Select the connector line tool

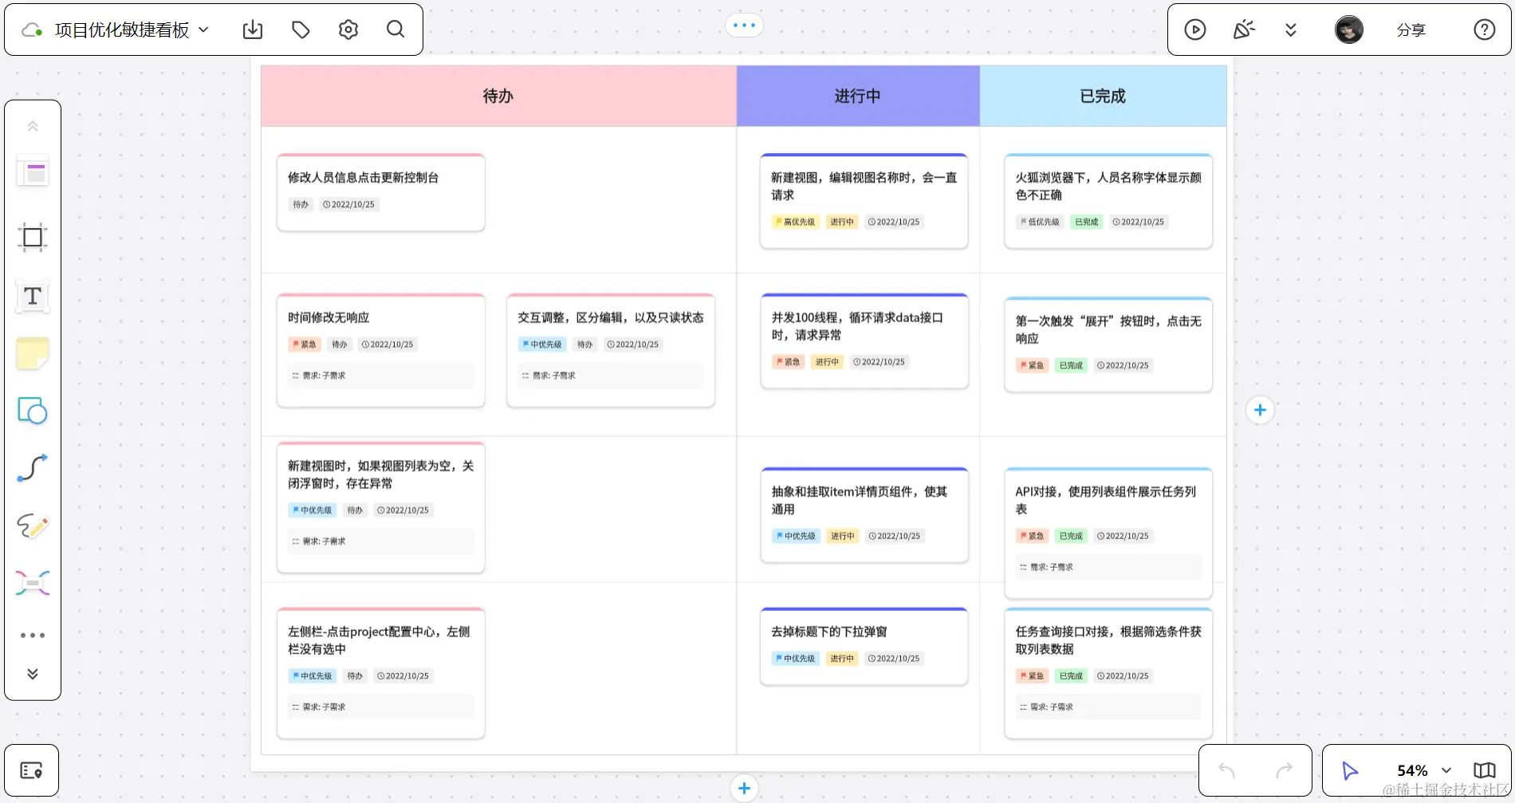[32, 468]
